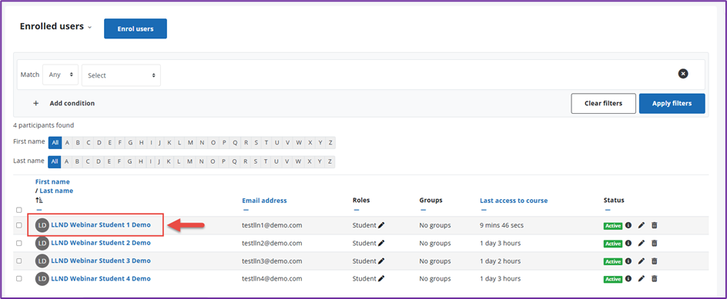Screen dimensions: 727x299
Task: Tick the select-all participants checkbox
Action: point(19,210)
